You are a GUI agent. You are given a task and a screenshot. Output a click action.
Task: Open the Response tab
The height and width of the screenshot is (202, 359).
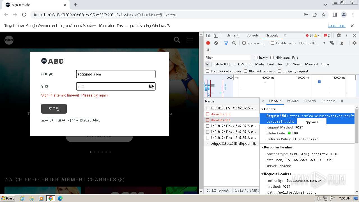(328, 101)
